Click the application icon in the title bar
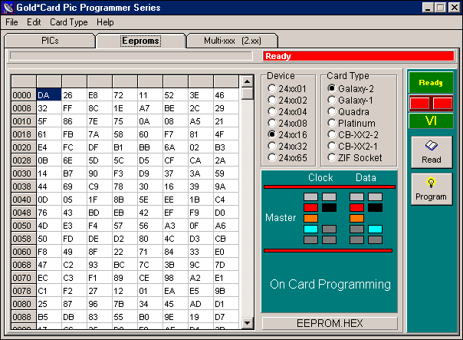Viewport: 463px width, 340px height. pos(8,8)
